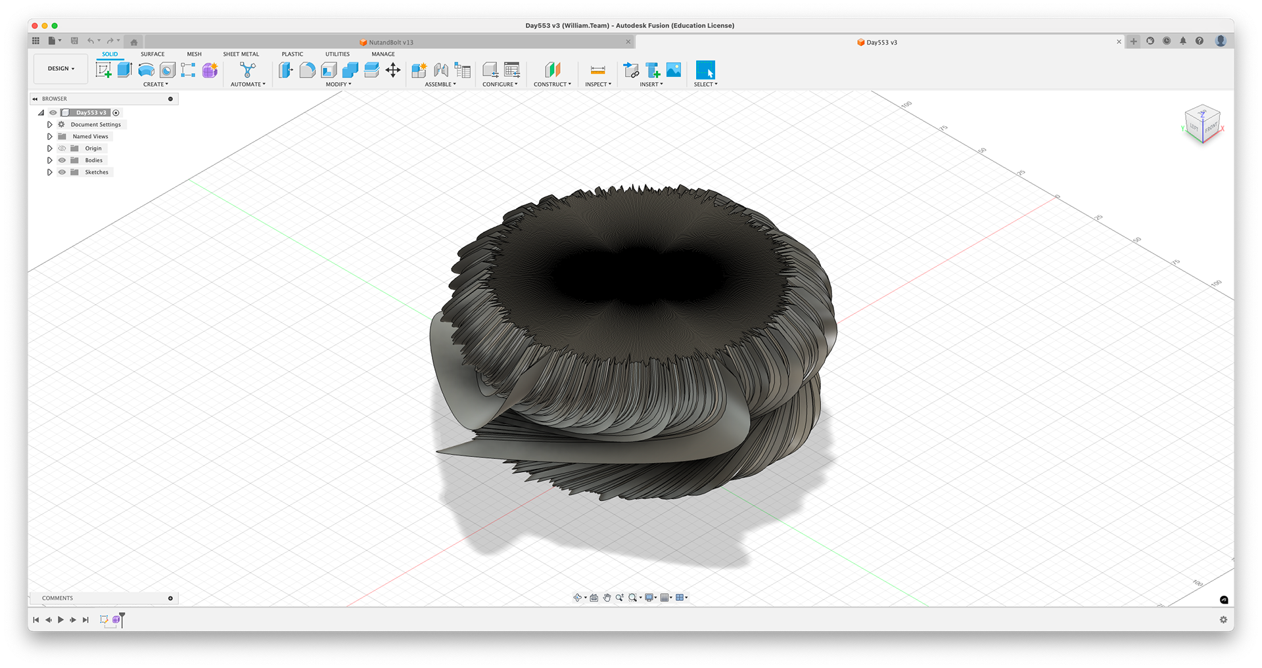Expand the Bodies folder node
This screenshot has width=1262, height=668.
(x=49, y=160)
